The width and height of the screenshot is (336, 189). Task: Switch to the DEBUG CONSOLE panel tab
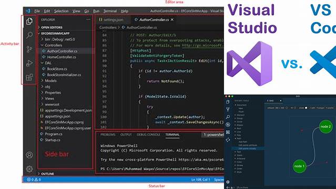click(x=148, y=134)
